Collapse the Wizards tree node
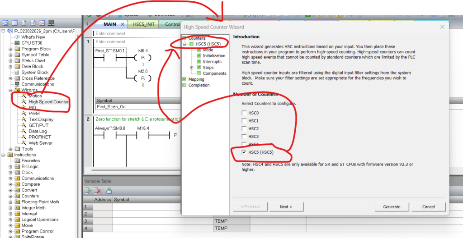This screenshot has height=238, width=463. (10, 90)
